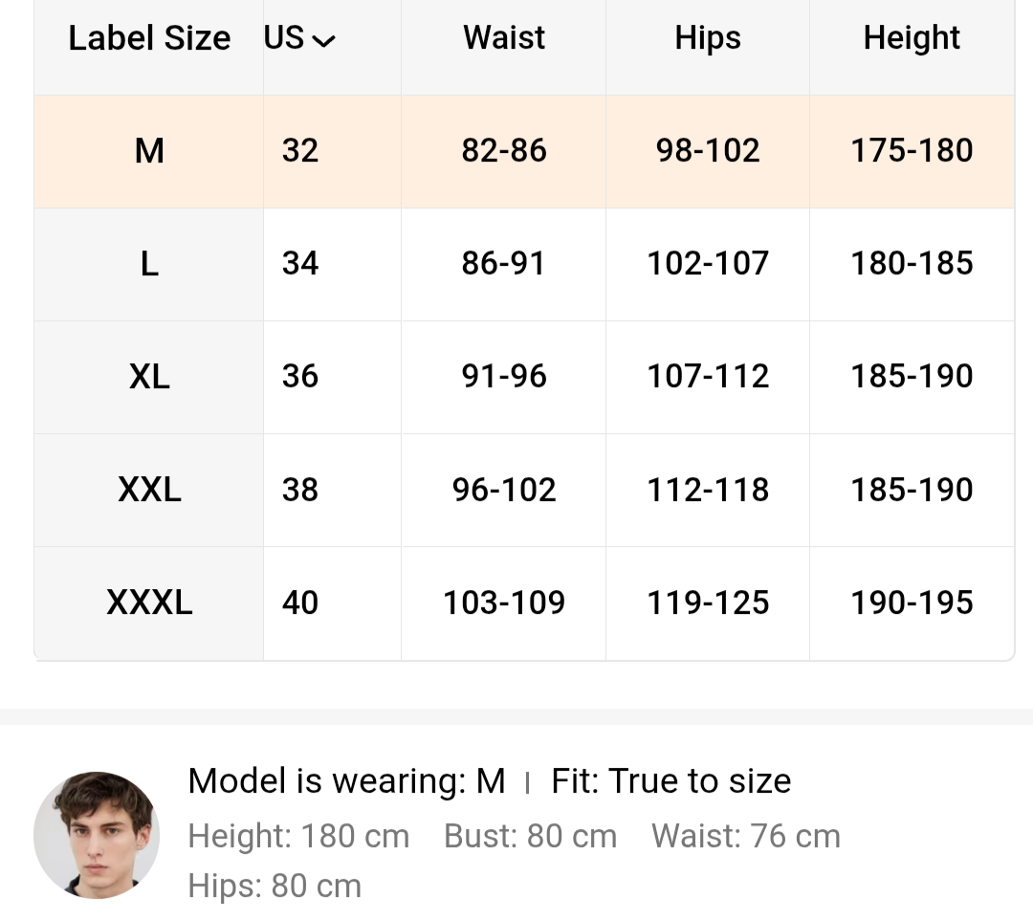Select the L label size cell
1033x919 pixels.
[x=149, y=264]
